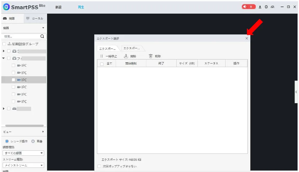Open the settings gear icon
This screenshot has width=299, height=172.
click(266, 7)
